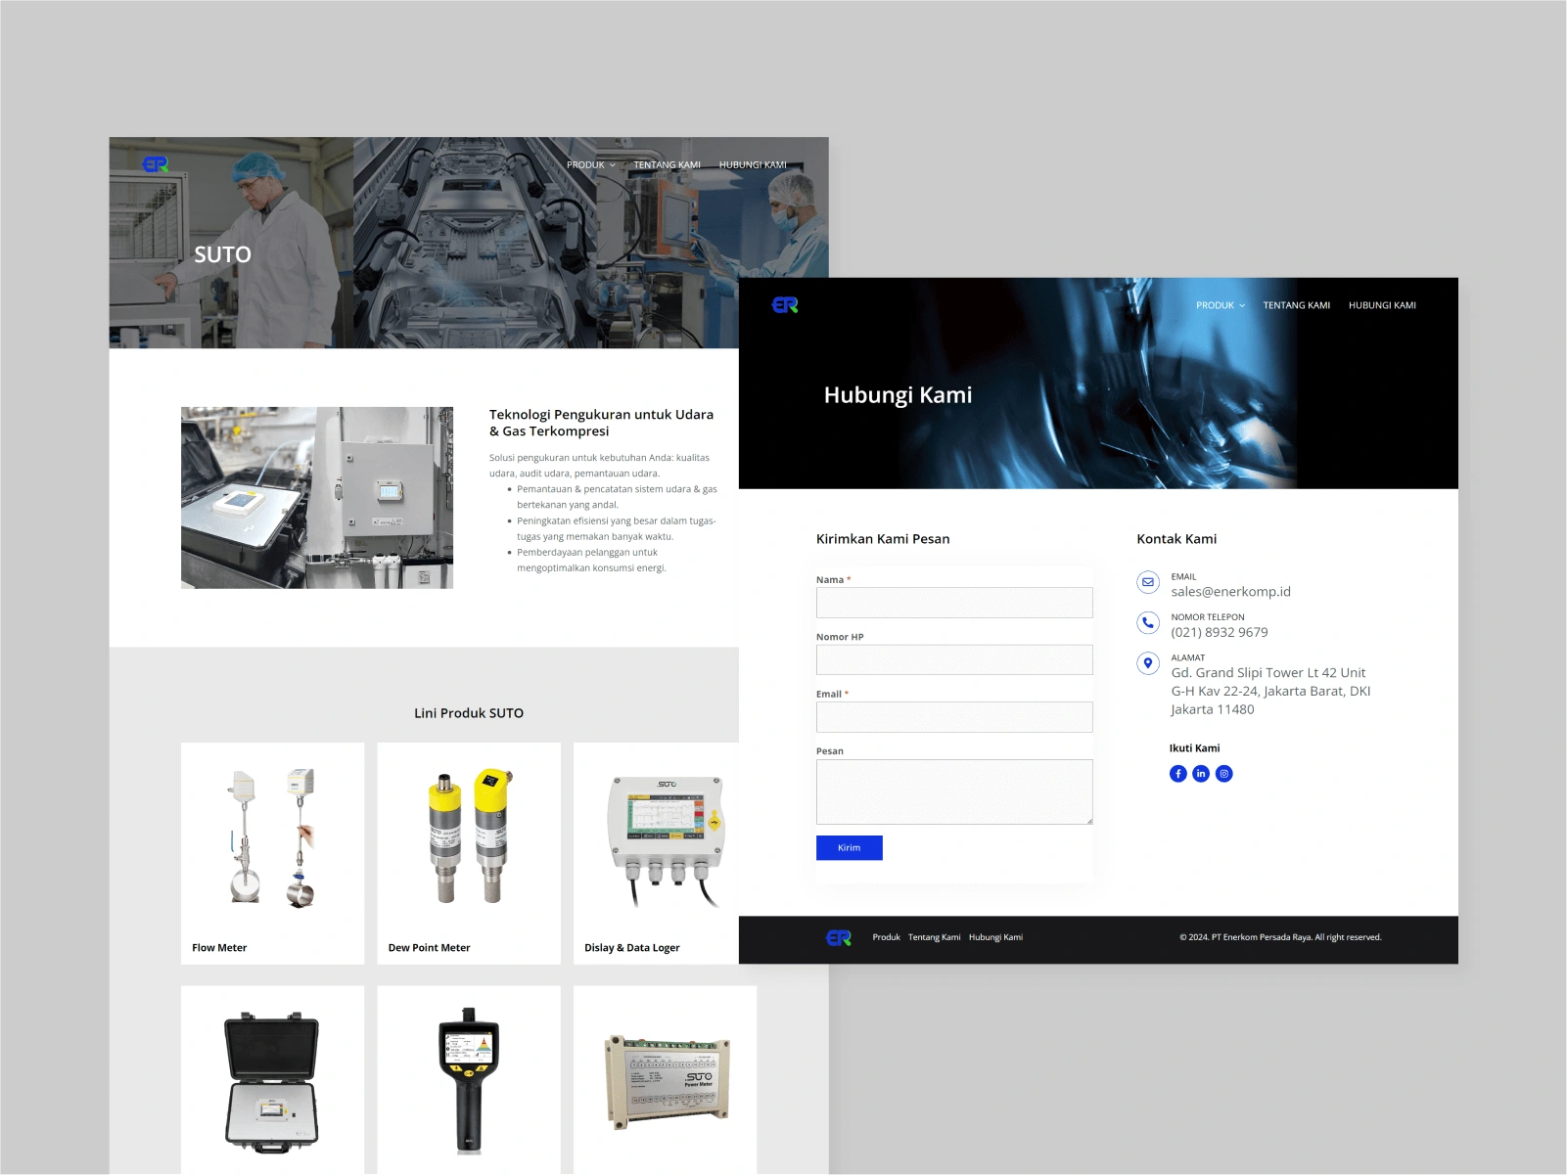This screenshot has width=1567, height=1175.
Task: Click the sales@enerkomp.id email link
Action: click(1230, 592)
